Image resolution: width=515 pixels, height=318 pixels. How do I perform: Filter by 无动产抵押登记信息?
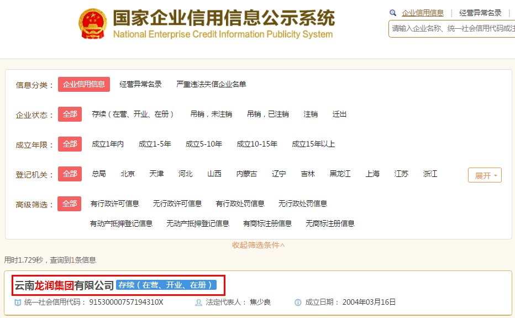point(198,223)
